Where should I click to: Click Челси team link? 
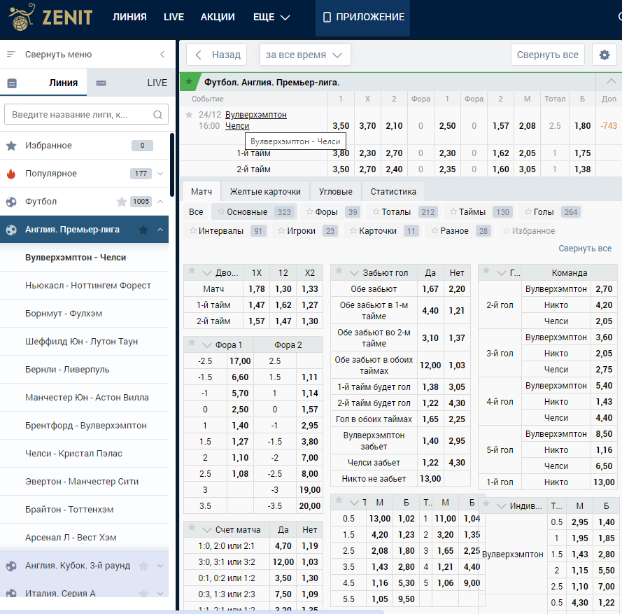pyautogui.click(x=237, y=126)
